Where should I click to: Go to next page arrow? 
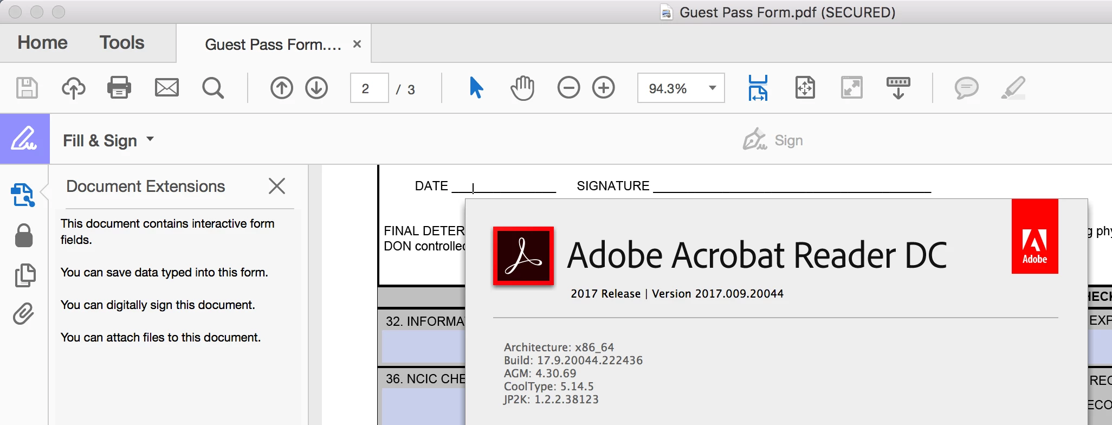click(x=316, y=88)
